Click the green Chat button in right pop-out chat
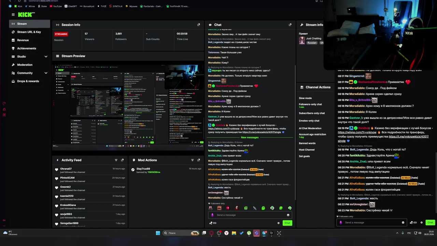Viewport: 437px width, 246px height. click(430, 222)
